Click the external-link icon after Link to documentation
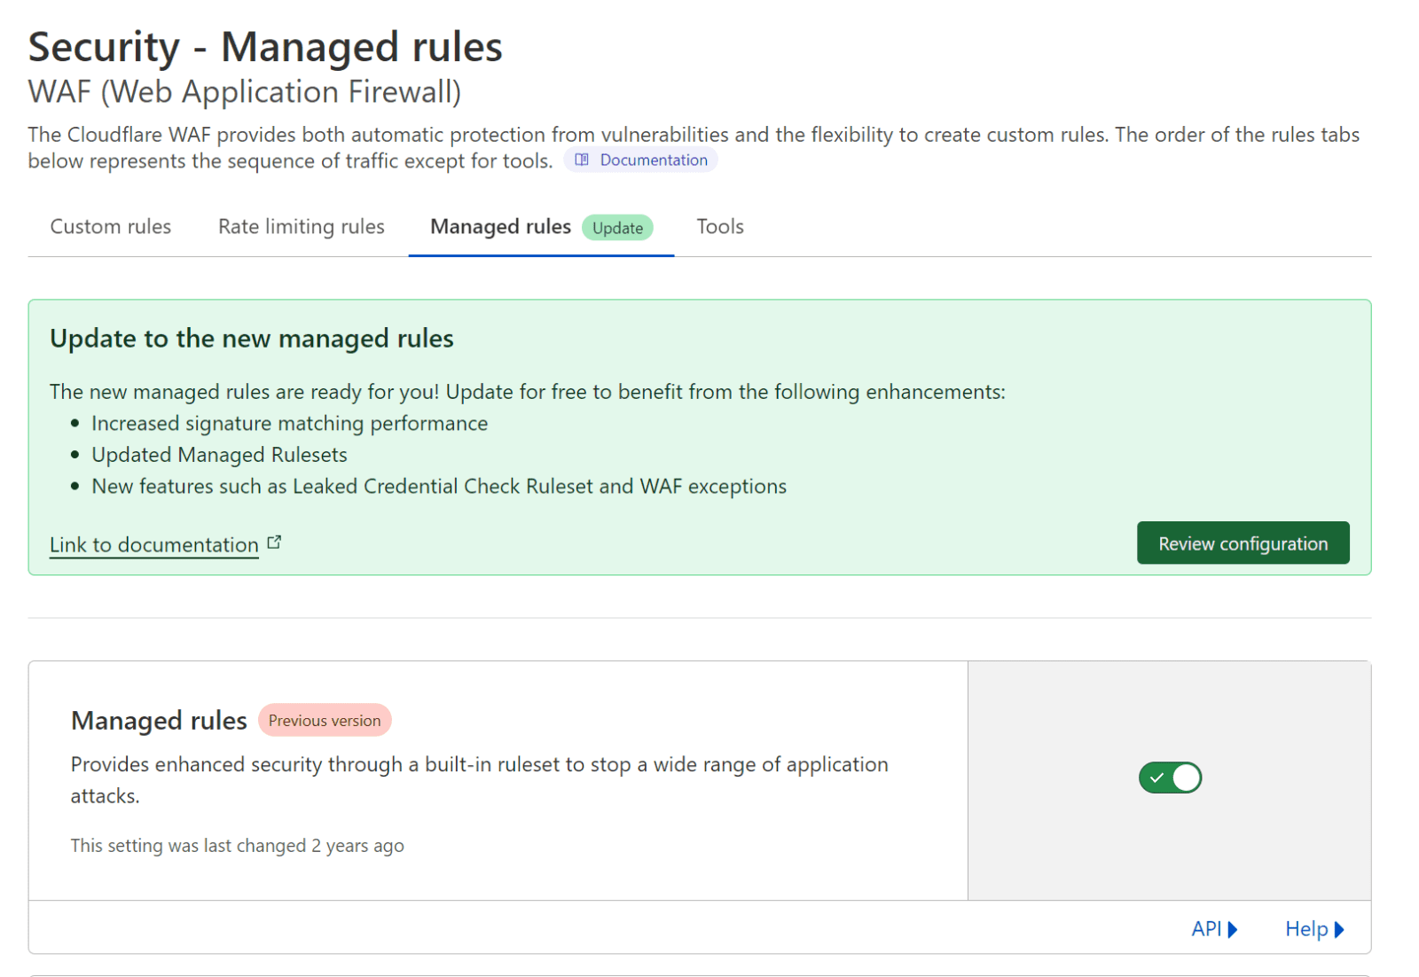The width and height of the screenshot is (1419, 977). (273, 541)
